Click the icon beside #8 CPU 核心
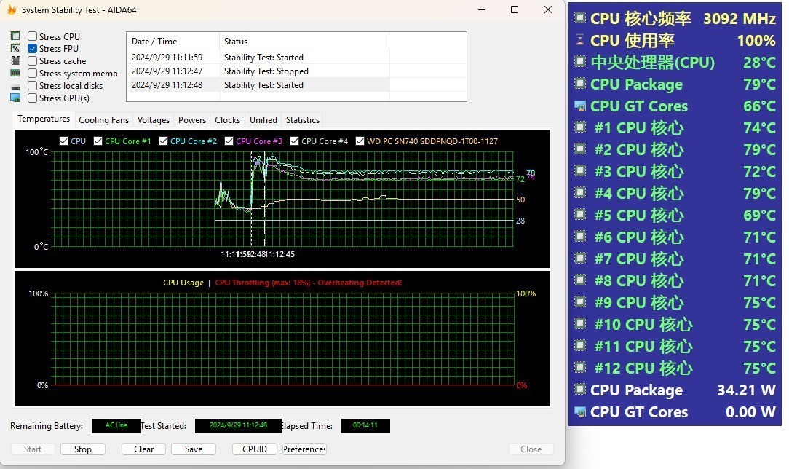 click(579, 280)
